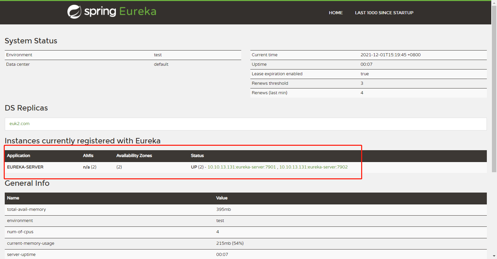Click the Application column header
Image resolution: width=497 pixels, height=259 pixels.
coord(19,156)
